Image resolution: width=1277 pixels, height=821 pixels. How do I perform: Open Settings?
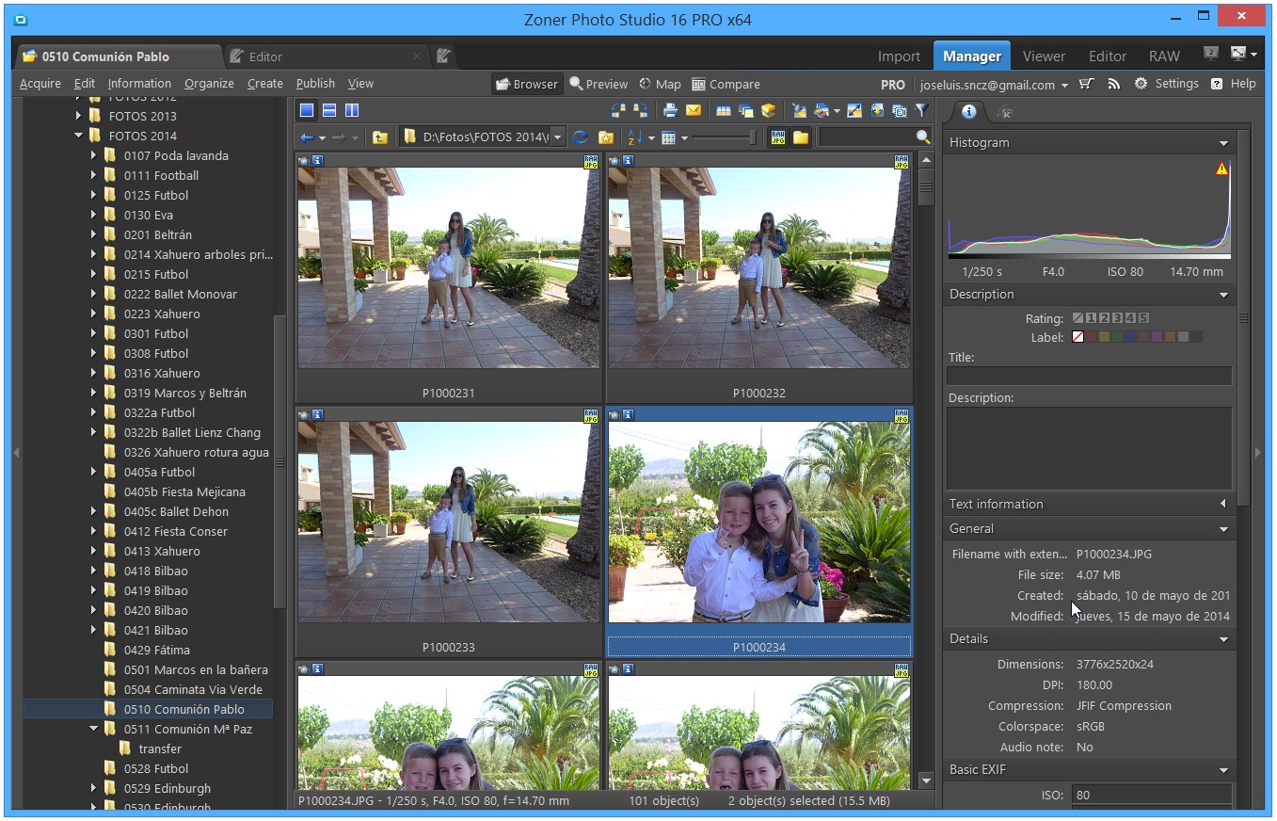(x=1166, y=84)
